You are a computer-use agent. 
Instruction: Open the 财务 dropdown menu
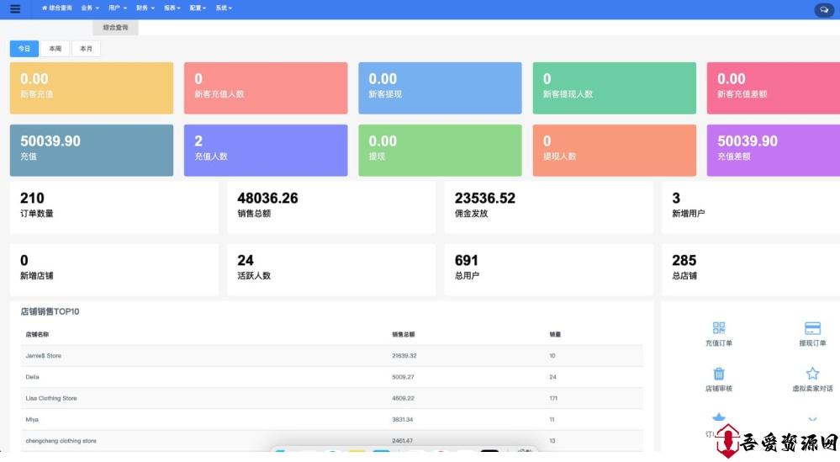tap(145, 8)
